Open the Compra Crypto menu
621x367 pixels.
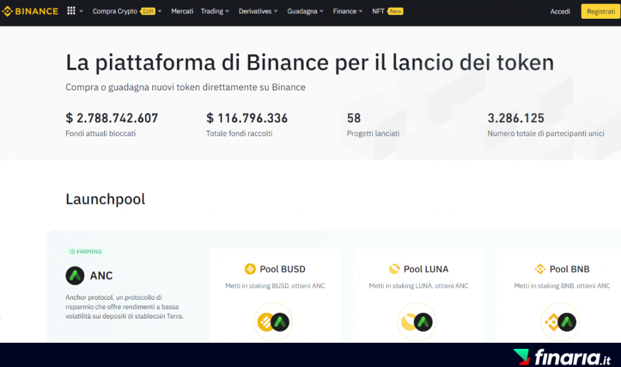tap(115, 11)
